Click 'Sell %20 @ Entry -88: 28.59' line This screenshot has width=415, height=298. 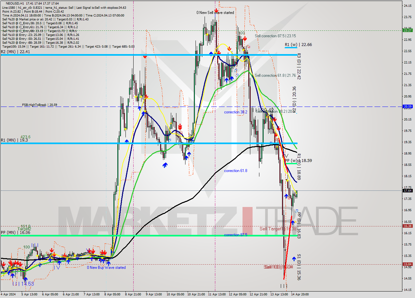coord(41,42)
